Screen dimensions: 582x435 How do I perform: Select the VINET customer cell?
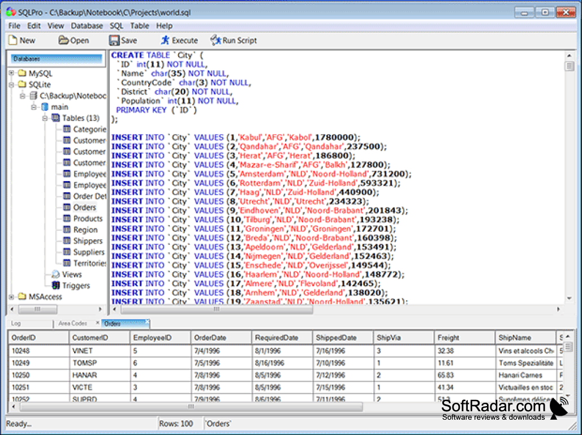pyautogui.click(x=100, y=351)
